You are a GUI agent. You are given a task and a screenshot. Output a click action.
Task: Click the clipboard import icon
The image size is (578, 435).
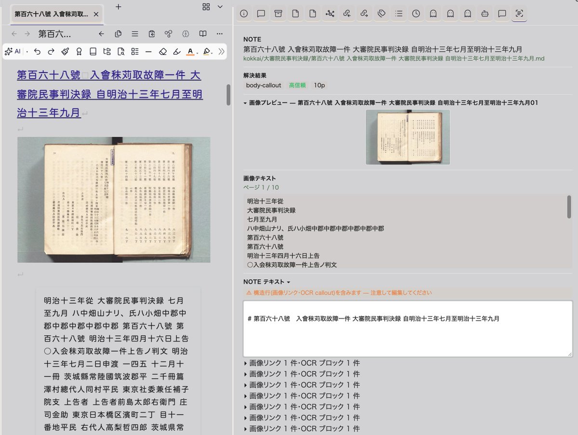152,34
